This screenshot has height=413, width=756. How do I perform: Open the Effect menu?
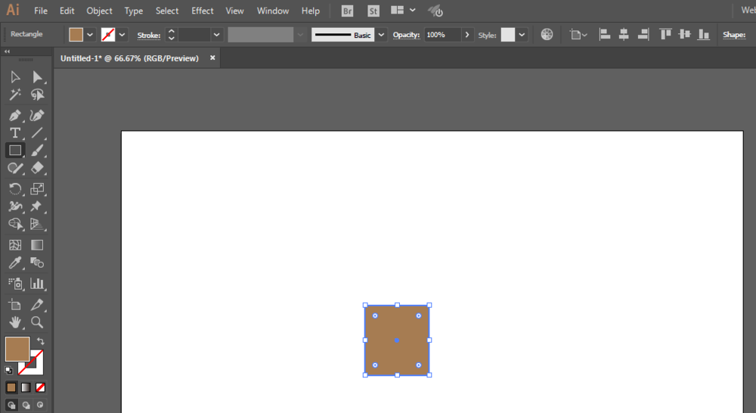203,11
